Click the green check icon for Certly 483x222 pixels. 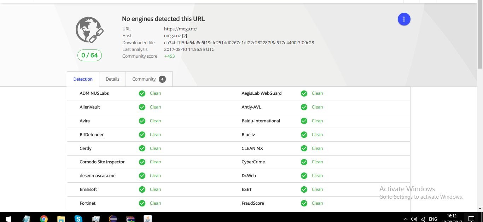point(142,148)
